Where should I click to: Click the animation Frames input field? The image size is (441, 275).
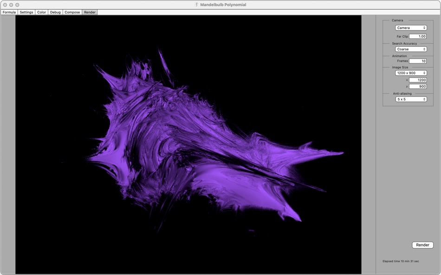pyautogui.click(x=418, y=61)
